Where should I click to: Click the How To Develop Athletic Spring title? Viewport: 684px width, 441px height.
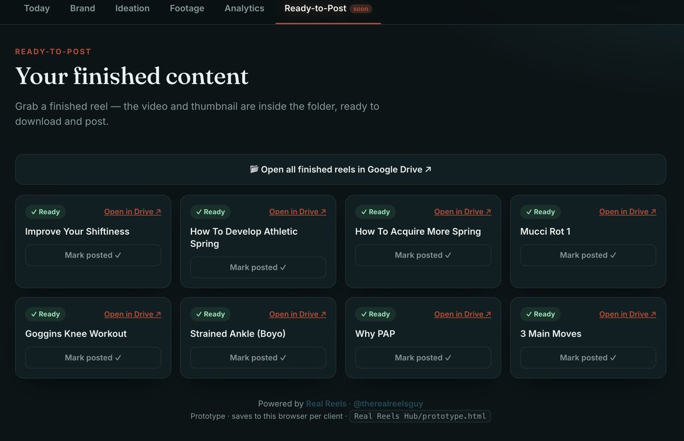244,237
